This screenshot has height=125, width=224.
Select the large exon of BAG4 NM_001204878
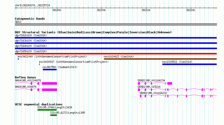tap(49, 83)
